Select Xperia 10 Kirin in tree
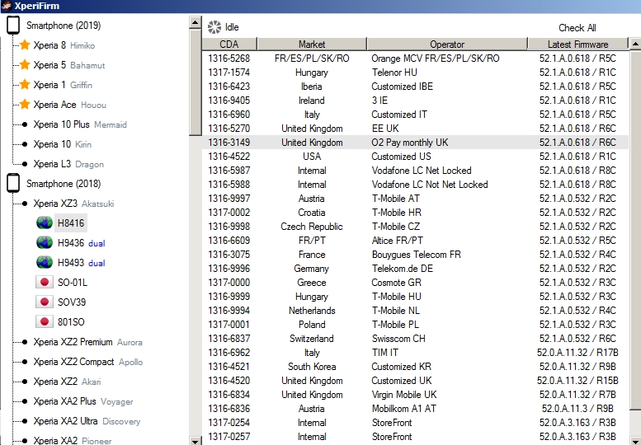 click(x=63, y=144)
